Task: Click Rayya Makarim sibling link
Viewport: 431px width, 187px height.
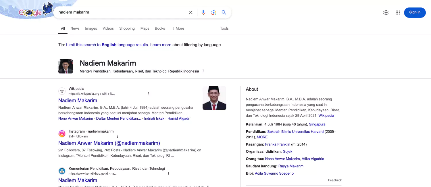Action: coord(291,166)
